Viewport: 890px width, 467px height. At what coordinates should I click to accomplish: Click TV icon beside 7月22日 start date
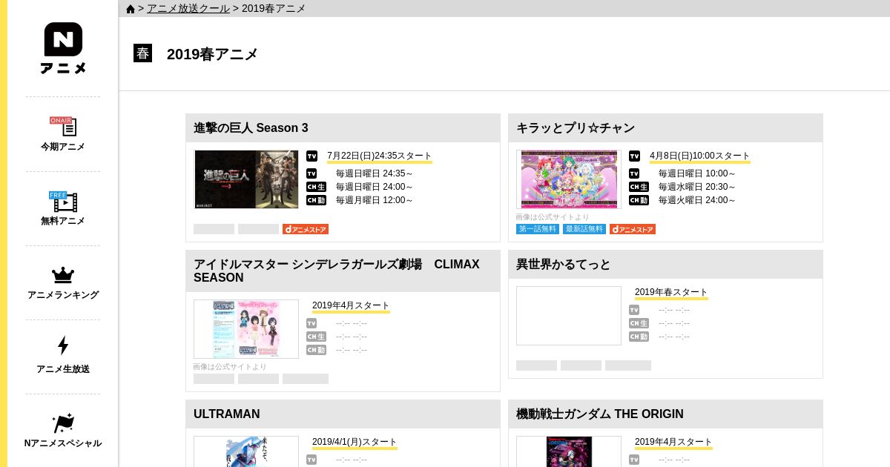coord(311,156)
